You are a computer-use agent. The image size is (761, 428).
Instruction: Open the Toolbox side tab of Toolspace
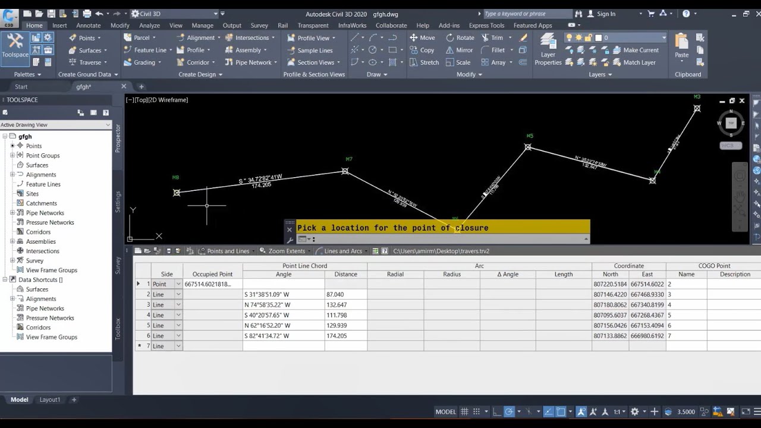point(118,329)
